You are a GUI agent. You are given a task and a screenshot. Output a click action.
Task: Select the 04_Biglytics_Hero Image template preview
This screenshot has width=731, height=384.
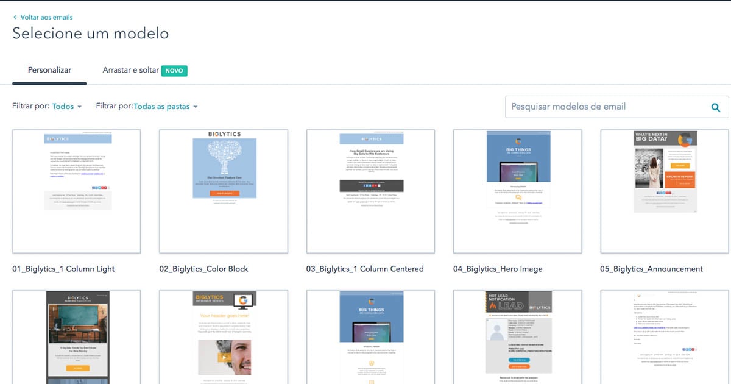point(518,191)
